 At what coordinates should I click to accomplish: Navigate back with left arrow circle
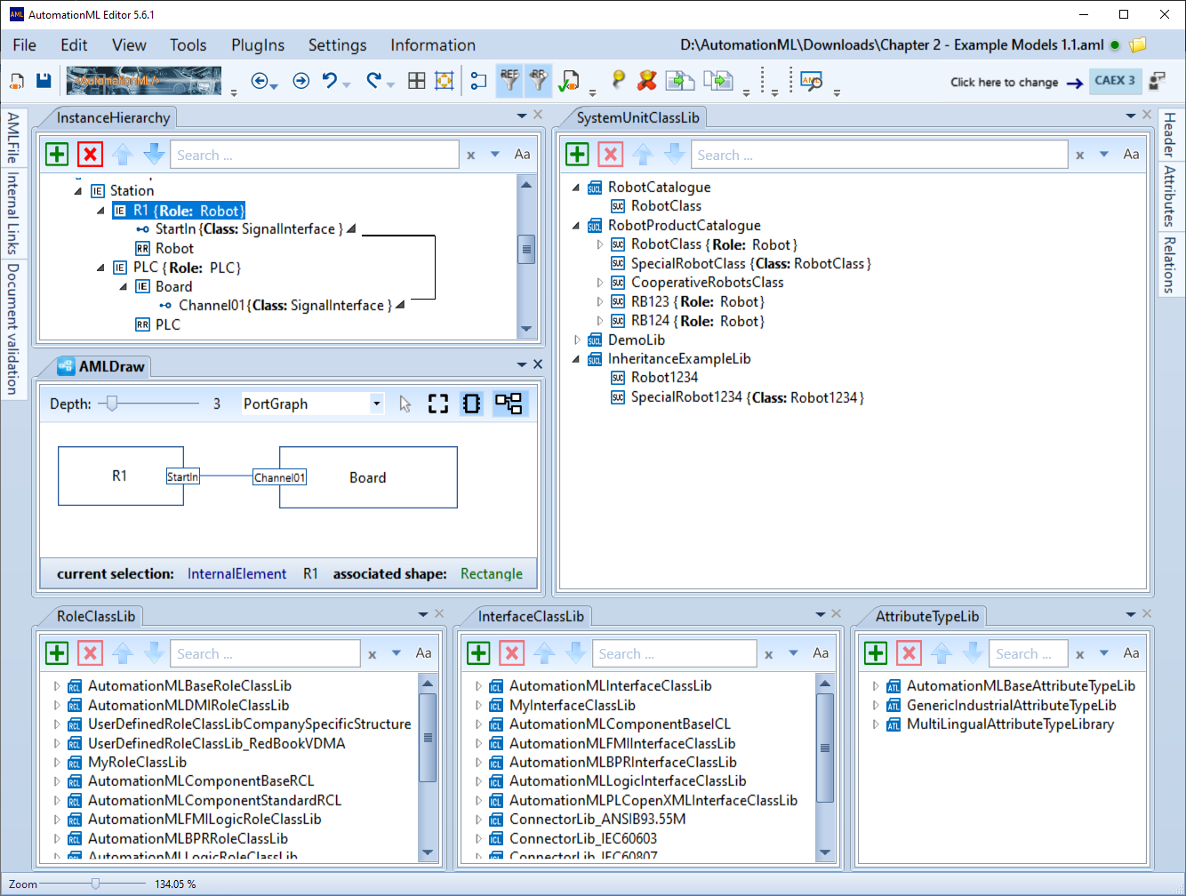[x=260, y=81]
